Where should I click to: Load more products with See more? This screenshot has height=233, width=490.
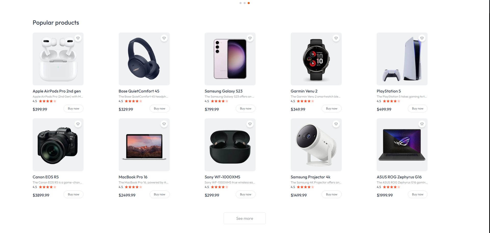245,218
